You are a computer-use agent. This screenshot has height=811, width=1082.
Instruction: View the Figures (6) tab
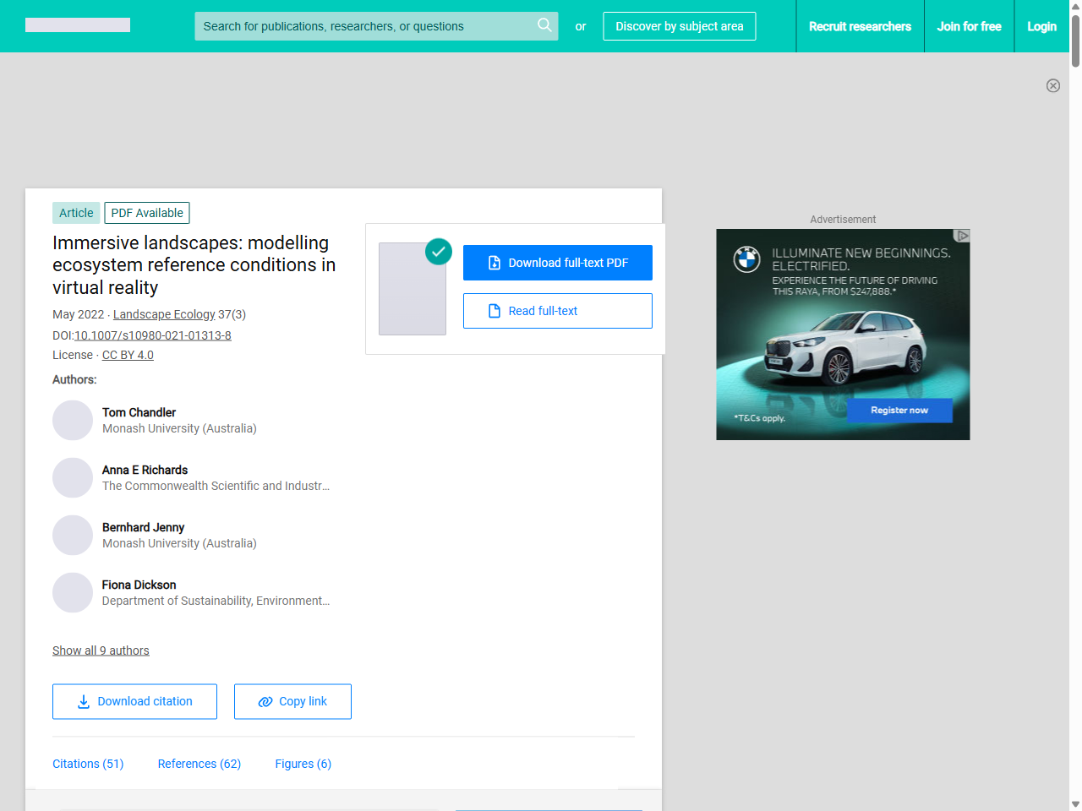(x=303, y=764)
